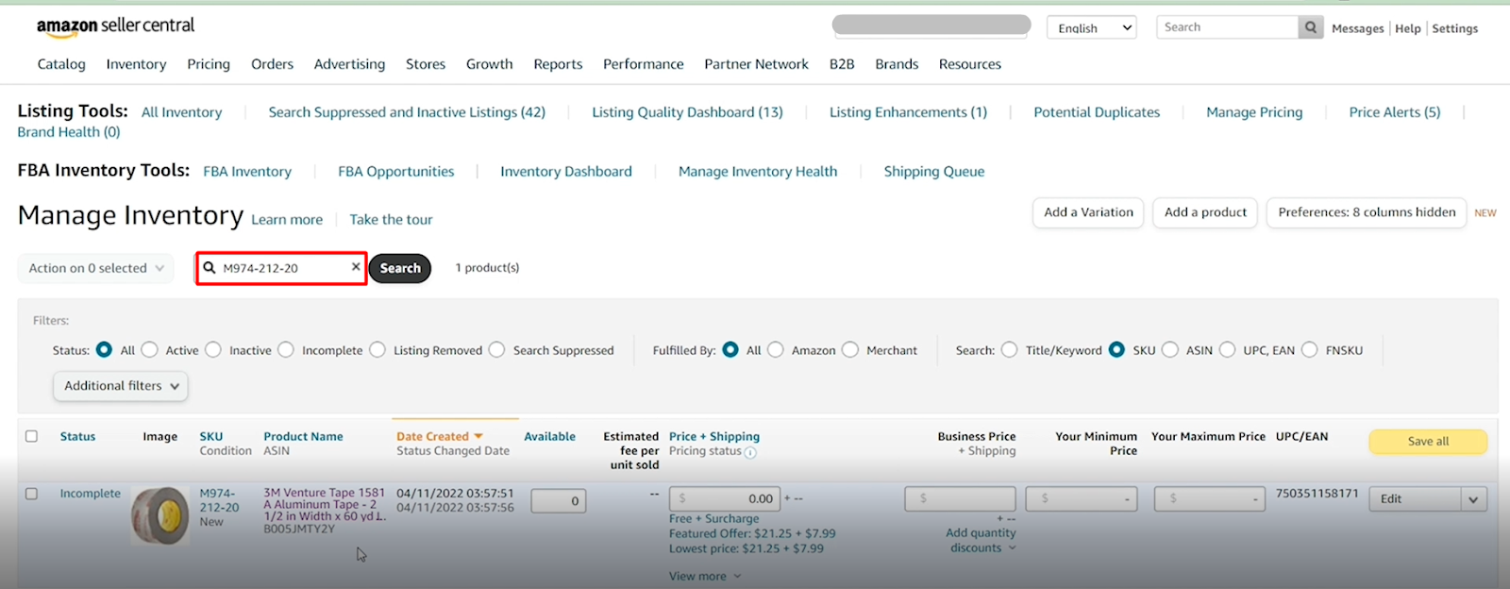
Task: Click the Amazon Seller Central logo
Action: pos(115,26)
